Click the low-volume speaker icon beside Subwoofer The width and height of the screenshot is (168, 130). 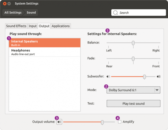(x=108, y=77)
